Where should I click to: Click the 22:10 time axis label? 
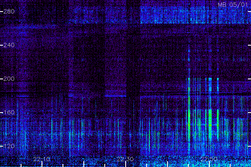[42, 159]
